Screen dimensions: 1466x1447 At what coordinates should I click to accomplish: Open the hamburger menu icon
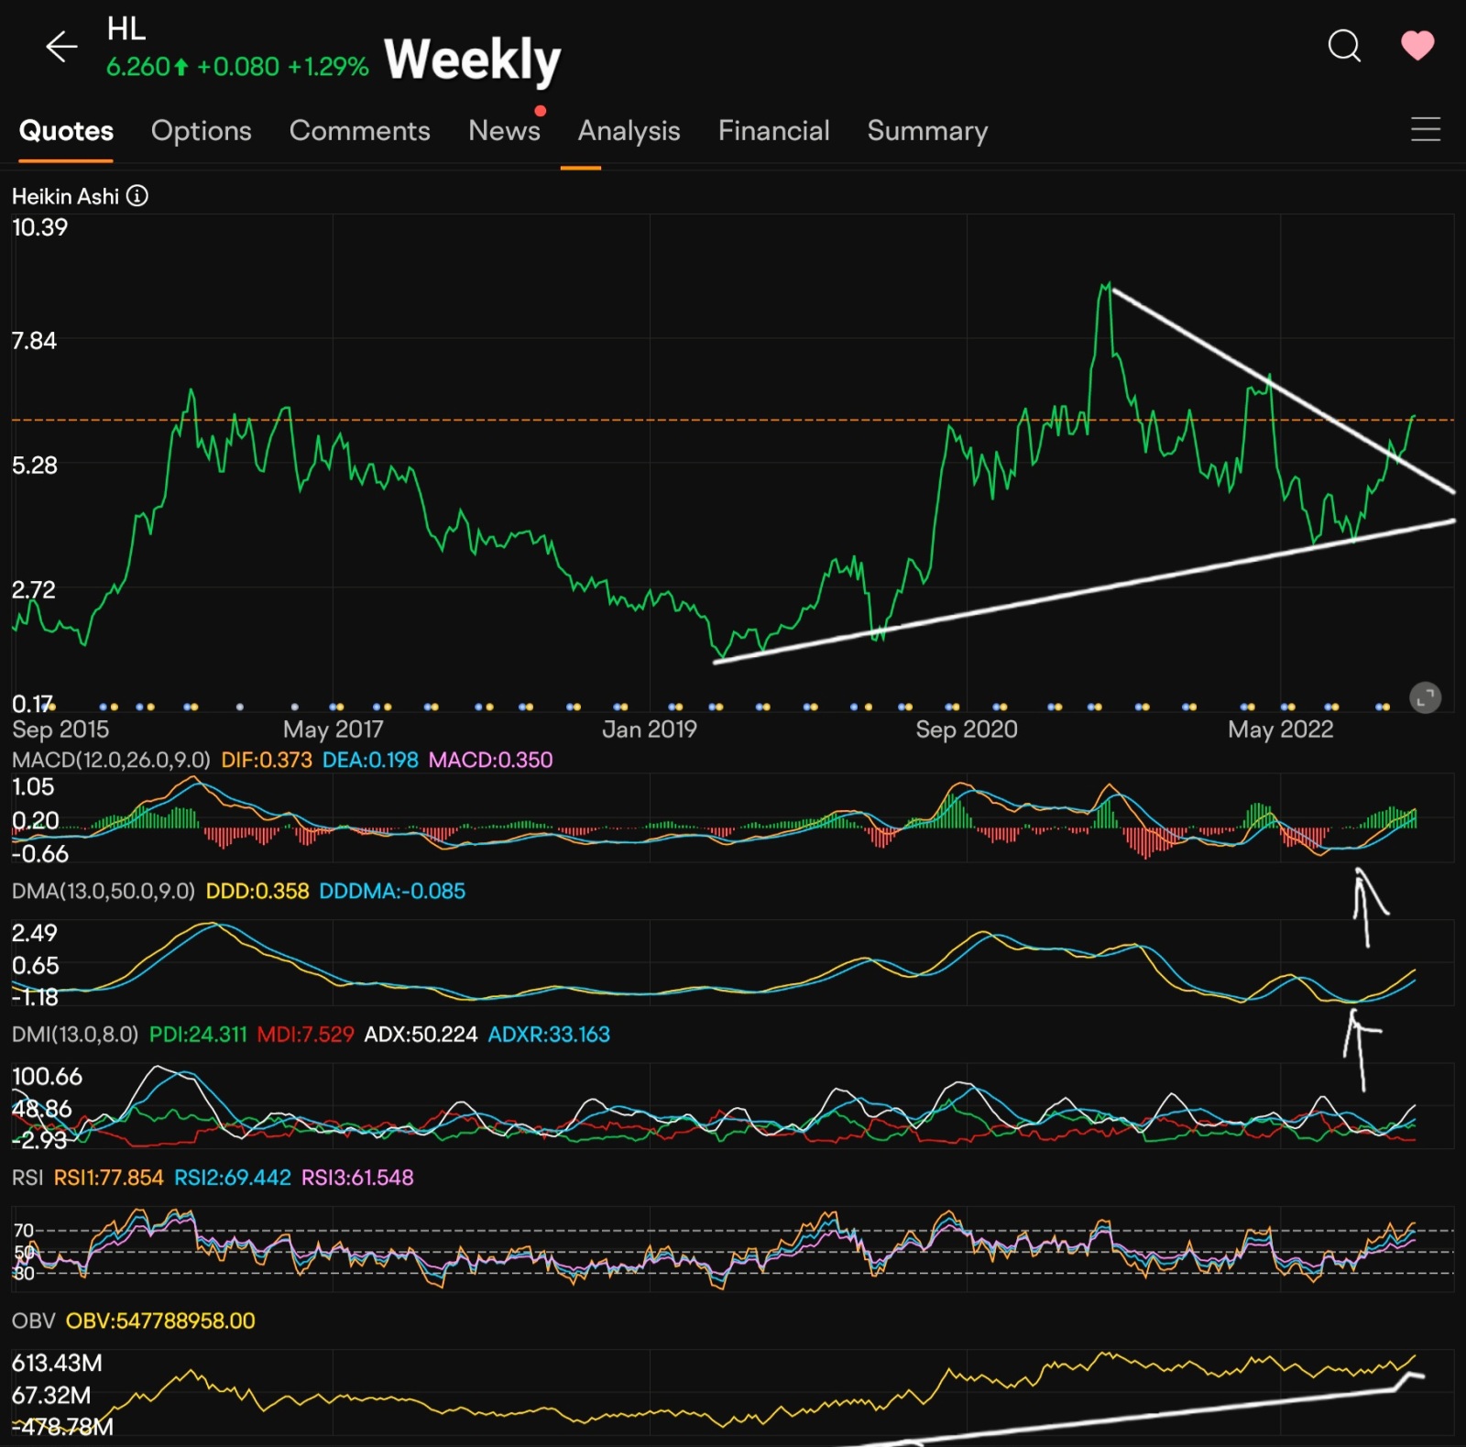(x=1425, y=129)
